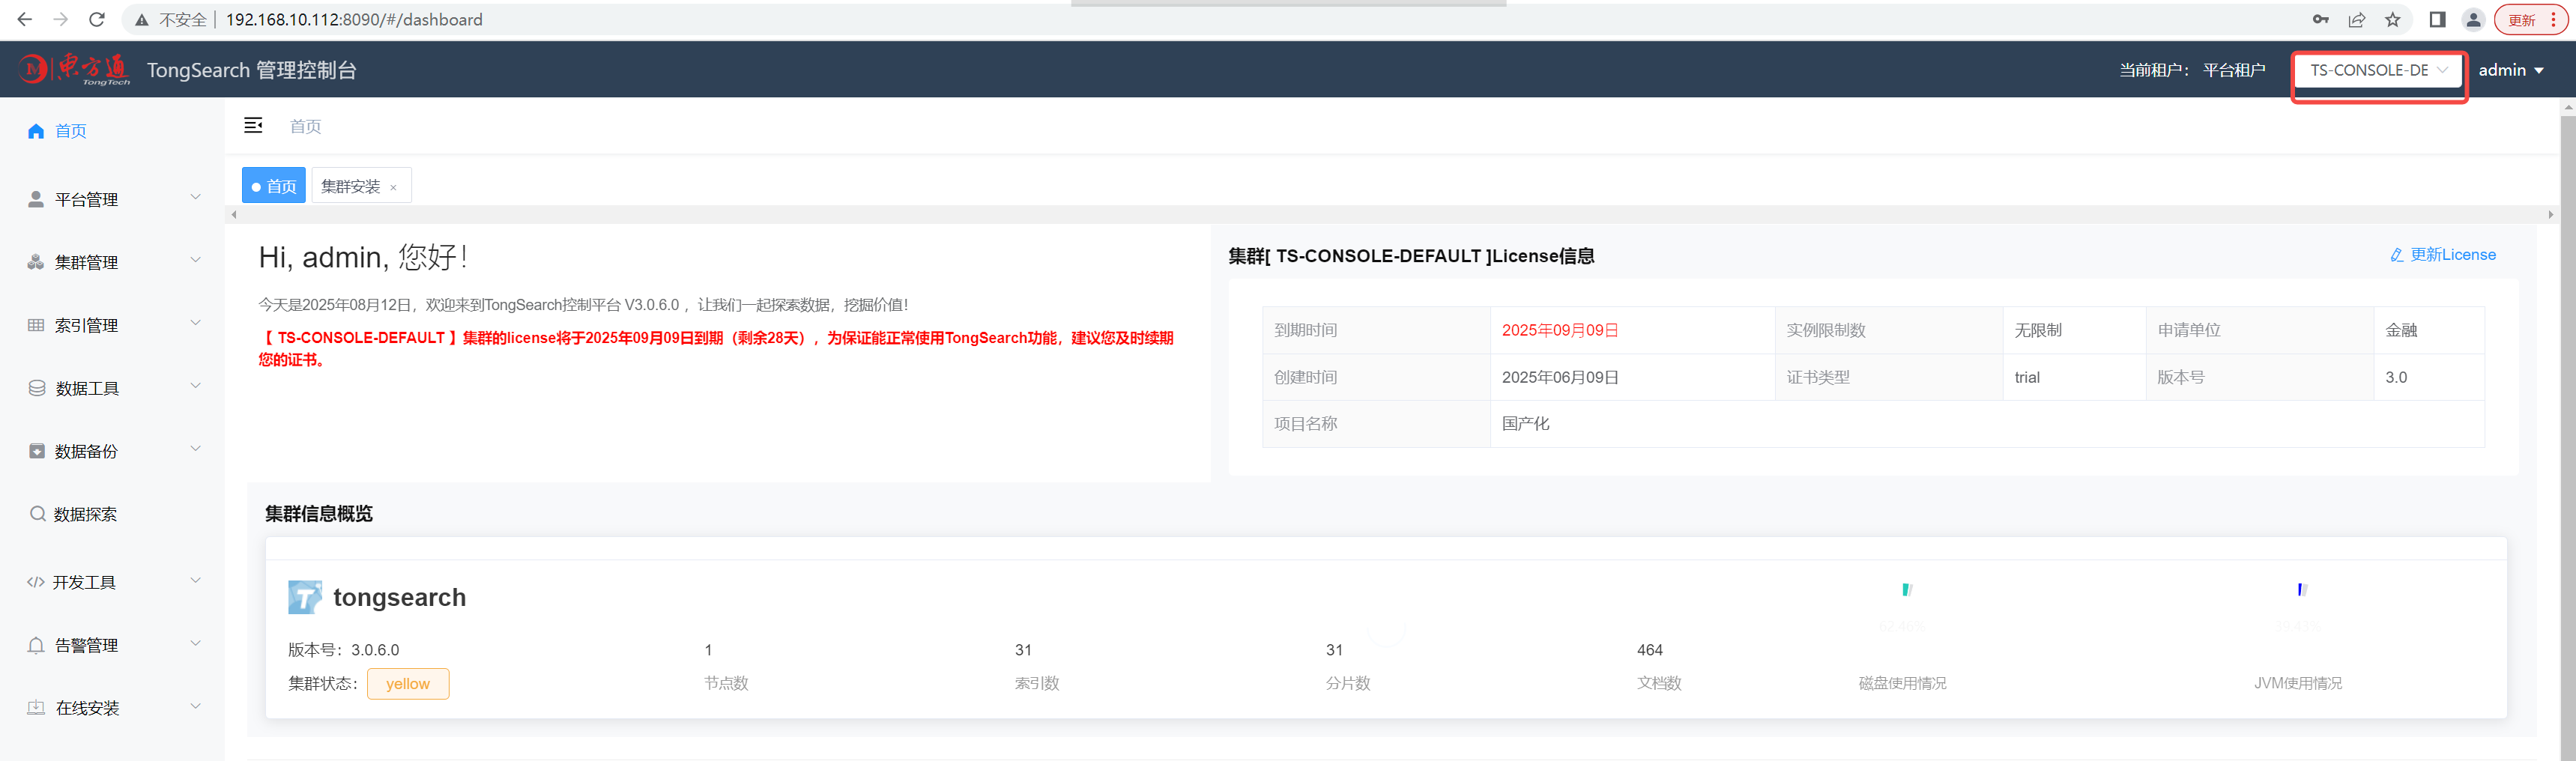The image size is (2576, 761).
Task: Click the browser forward arrow
Action: (x=61, y=19)
